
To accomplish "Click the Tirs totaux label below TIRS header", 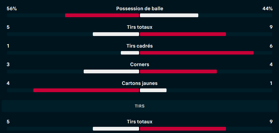I will click(139, 122).
